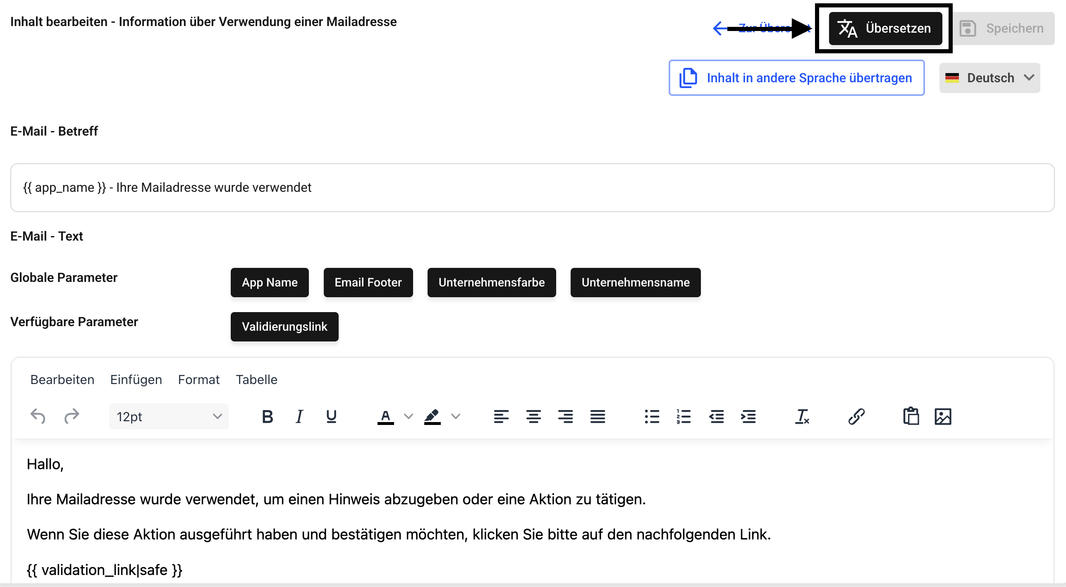Click the insert image icon

943,416
